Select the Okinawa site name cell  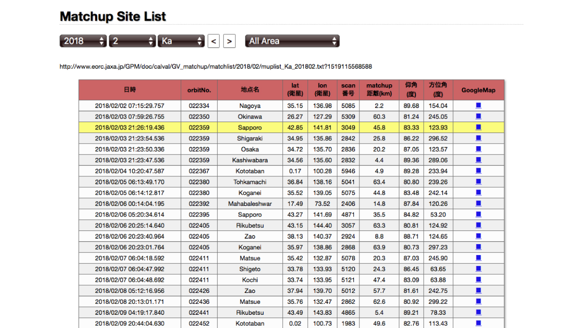[250, 117]
